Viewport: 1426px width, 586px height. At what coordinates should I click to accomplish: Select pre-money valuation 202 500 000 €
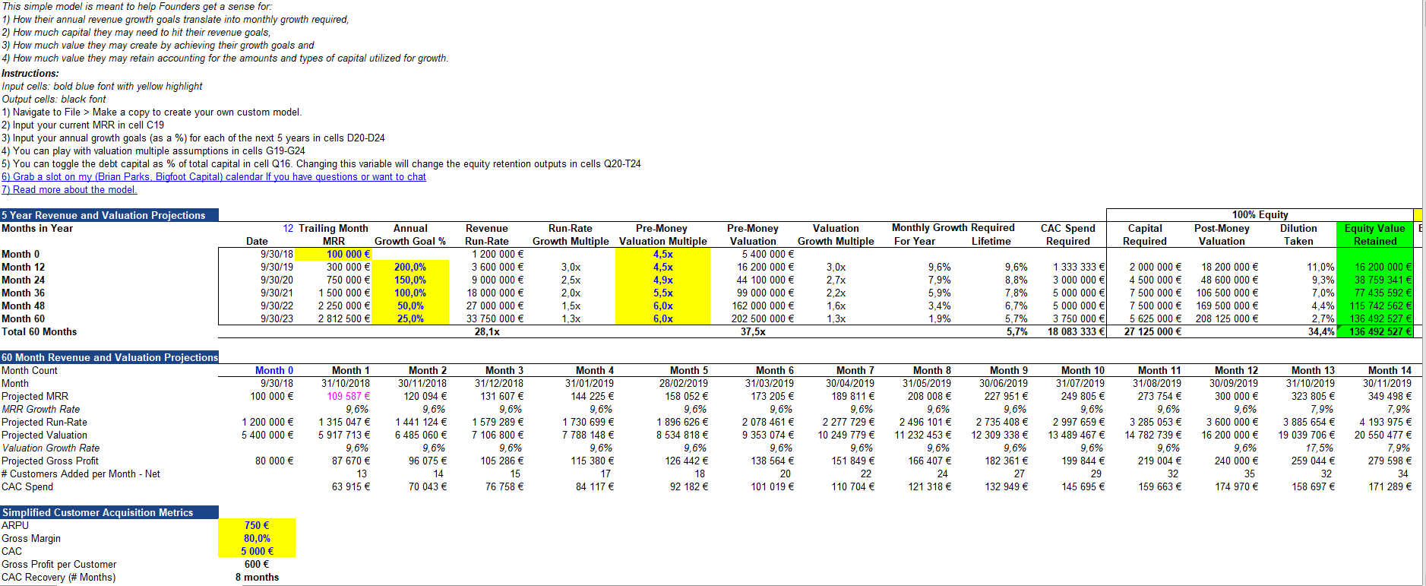(x=762, y=318)
